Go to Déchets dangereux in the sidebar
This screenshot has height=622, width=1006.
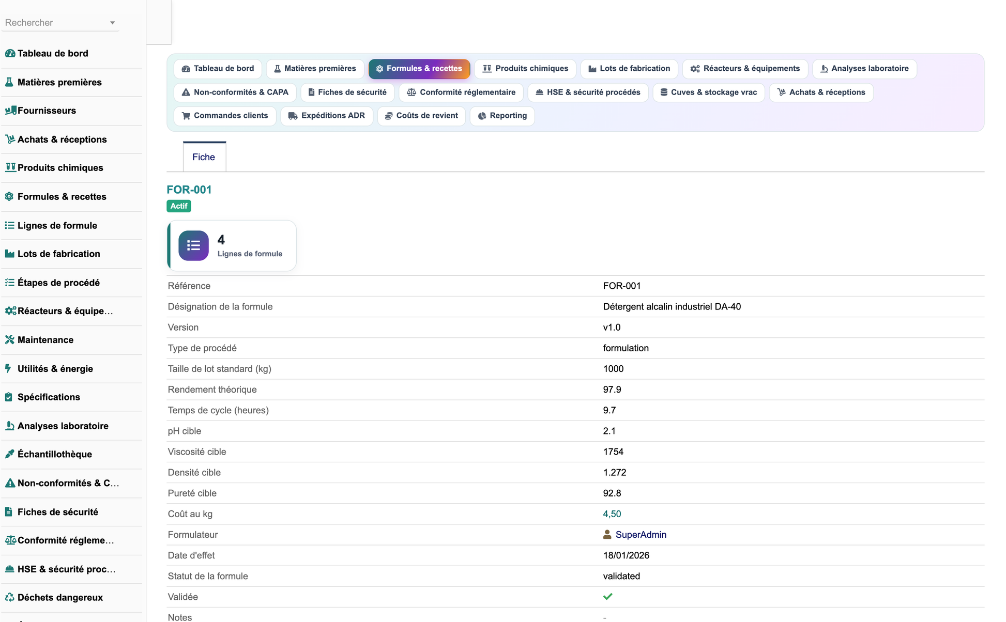[60, 597]
